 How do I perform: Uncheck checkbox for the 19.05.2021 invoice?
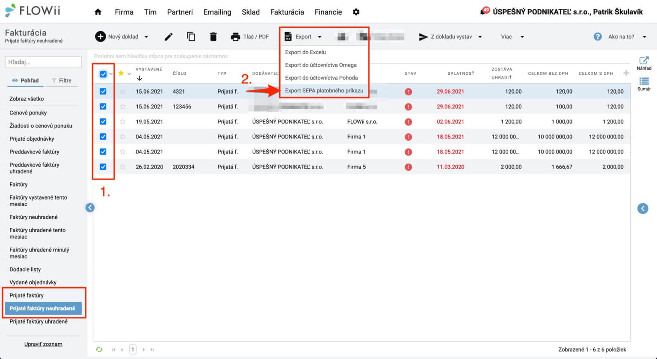[103, 121]
